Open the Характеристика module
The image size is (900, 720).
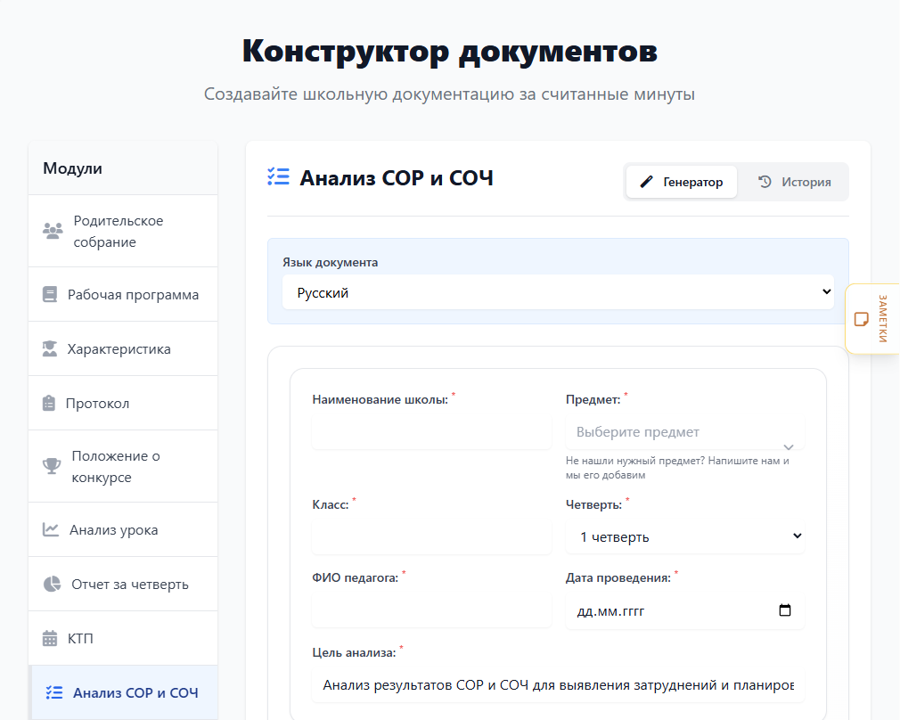click(x=123, y=348)
